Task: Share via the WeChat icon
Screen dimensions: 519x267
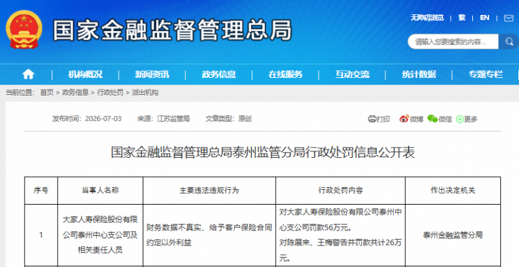Action: click(x=432, y=119)
